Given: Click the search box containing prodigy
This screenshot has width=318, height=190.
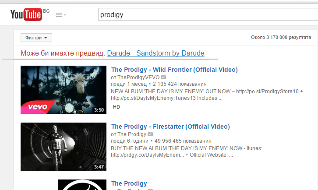Looking at the screenshot, I should 208,14.
